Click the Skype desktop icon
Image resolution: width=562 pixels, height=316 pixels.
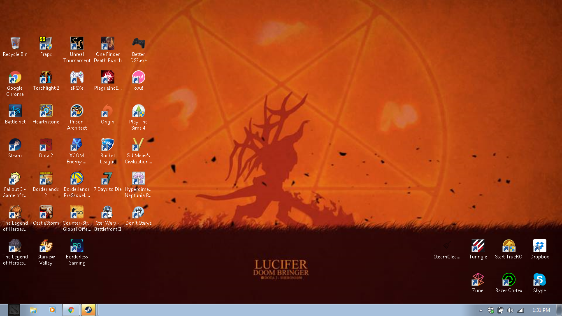click(x=539, y=279)
